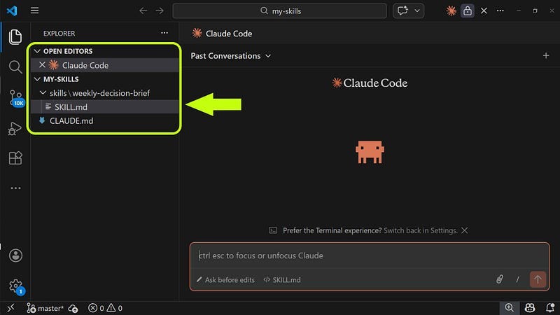This screenshot has height=315, width=560.
Task: Send the message with the arrow button
Action: pos(538,279)
